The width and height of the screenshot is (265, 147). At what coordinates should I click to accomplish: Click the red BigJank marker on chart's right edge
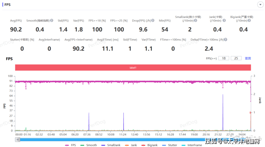coord(250,113)
